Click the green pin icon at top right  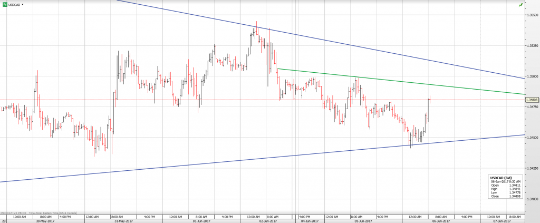(521, 4)
